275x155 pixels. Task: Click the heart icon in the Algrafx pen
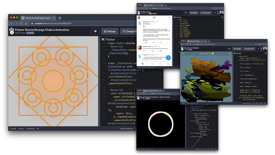(229, 49)
